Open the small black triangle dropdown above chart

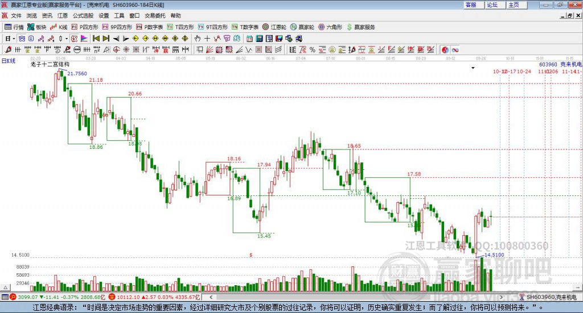tap(473, 68)
